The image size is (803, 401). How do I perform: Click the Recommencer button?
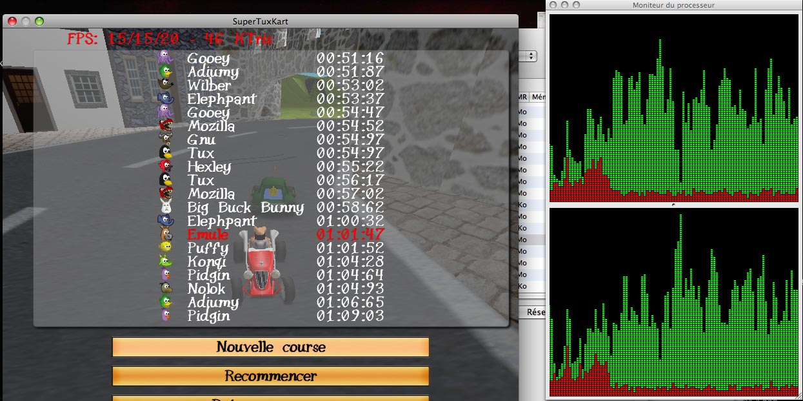tap(270, 376)
